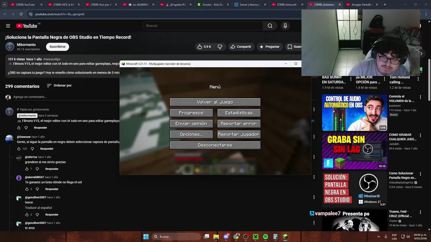Switch to the (7809) Vivo por el tab

pos(100,5)
